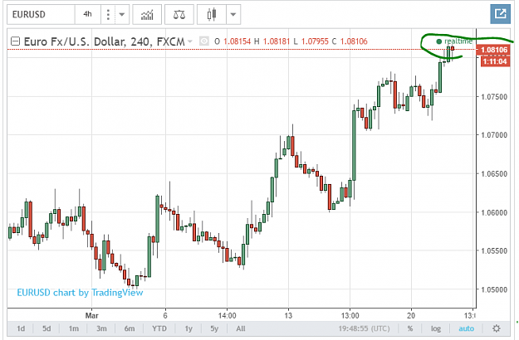Click the 1.05500 price axis label
This screenshot has height=340, width=519.
point(494,250)
